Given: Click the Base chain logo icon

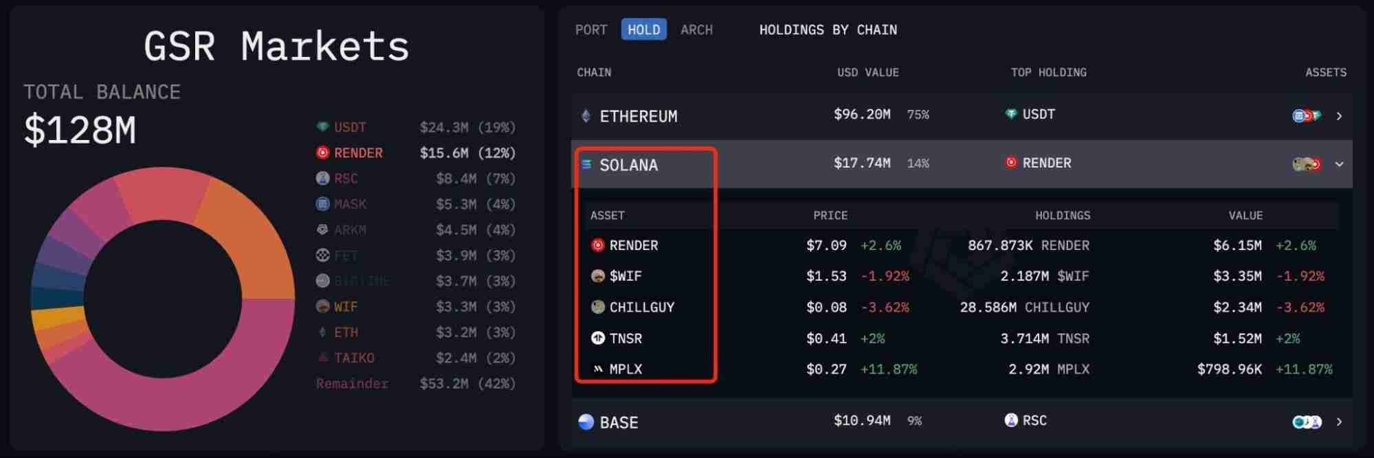Looking at the screenshot, I should (x=586, y=422).
